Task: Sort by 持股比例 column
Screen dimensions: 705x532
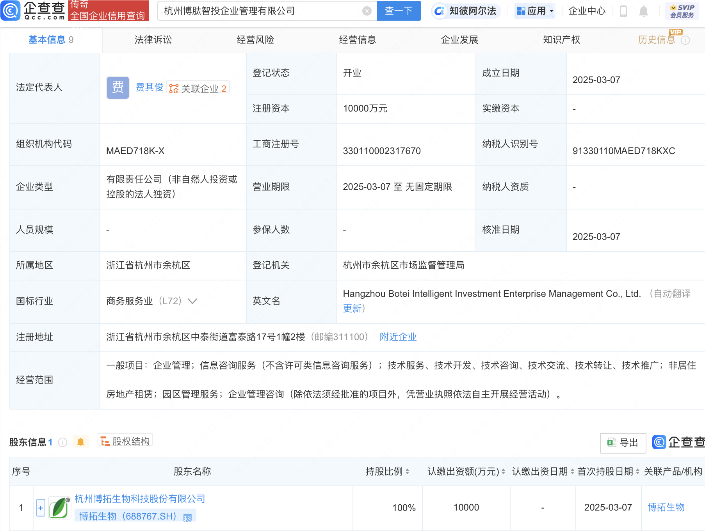Action: [x=407, y=472]
